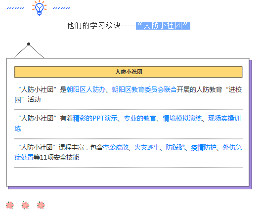Click the heading text 他们的学习秘诀
261x215 pixels.
coord(94,26)
